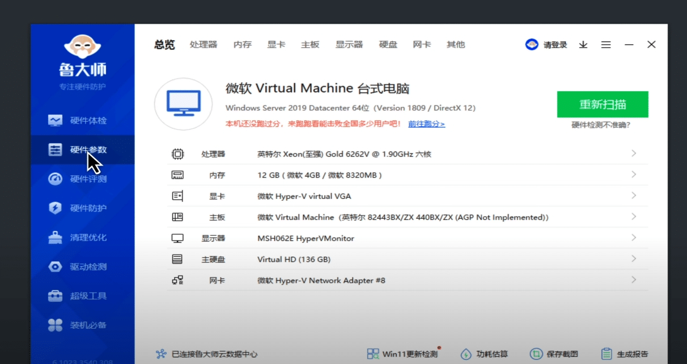Click the download arrow icon

(583, 45)
